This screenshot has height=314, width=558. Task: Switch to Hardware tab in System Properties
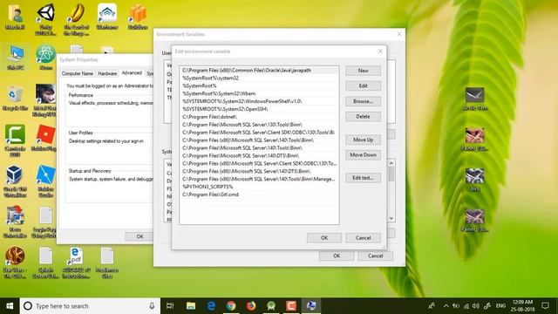click(107, 73)
